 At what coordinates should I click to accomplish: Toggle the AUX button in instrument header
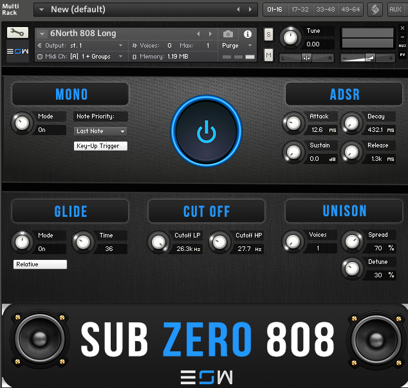402,46
